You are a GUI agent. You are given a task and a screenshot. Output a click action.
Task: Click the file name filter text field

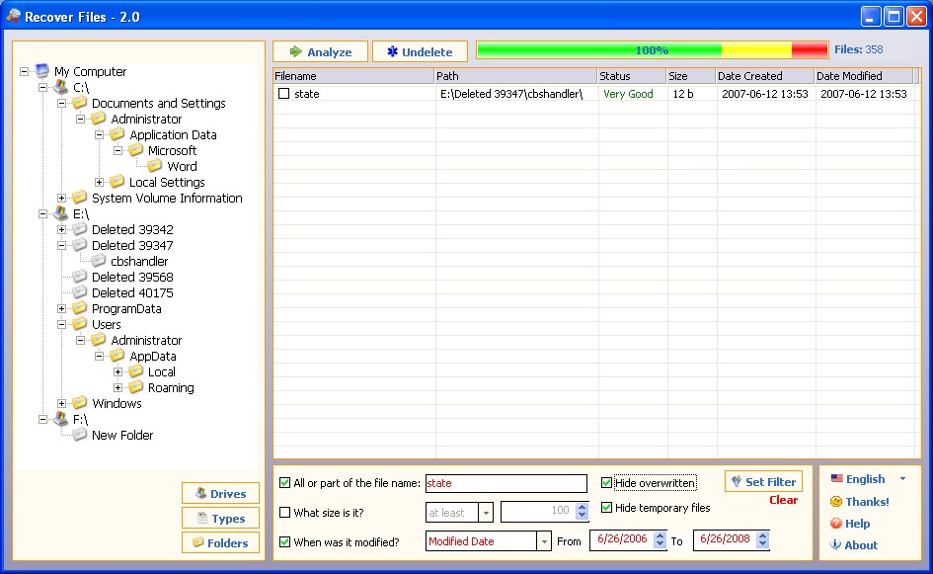[x=505, y=484]
